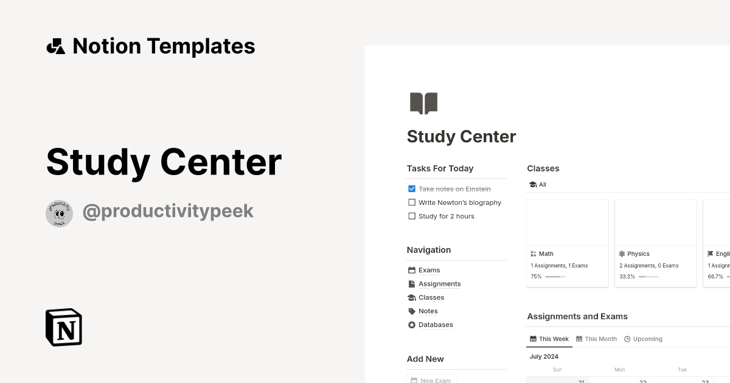Click the Databases icon in Navigation
The width and height of the screenshot is (730, 383).
(412, 325)
